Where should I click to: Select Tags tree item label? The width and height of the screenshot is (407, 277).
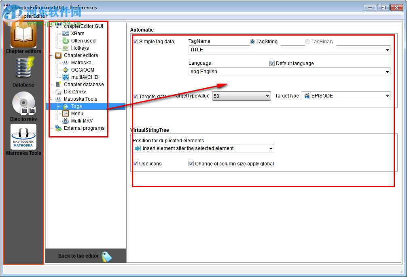pyautogui.click(x=76, y=106)
